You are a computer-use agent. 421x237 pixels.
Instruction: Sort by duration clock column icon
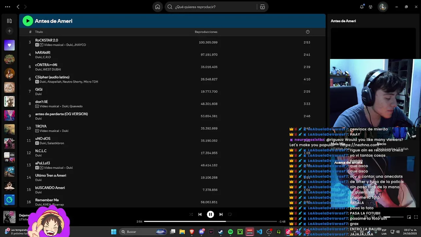point(308,32)
